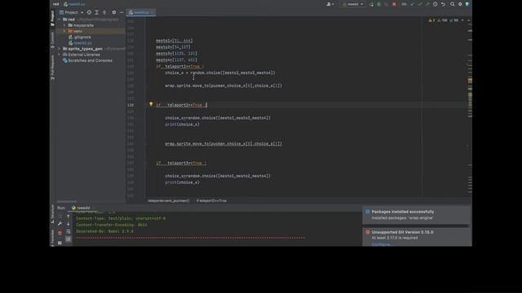Image resolution: width=522 pixels, height=293 pixels.
Task: Toggle soft-wrap in Run console
Action: click(x=69, y=231)
